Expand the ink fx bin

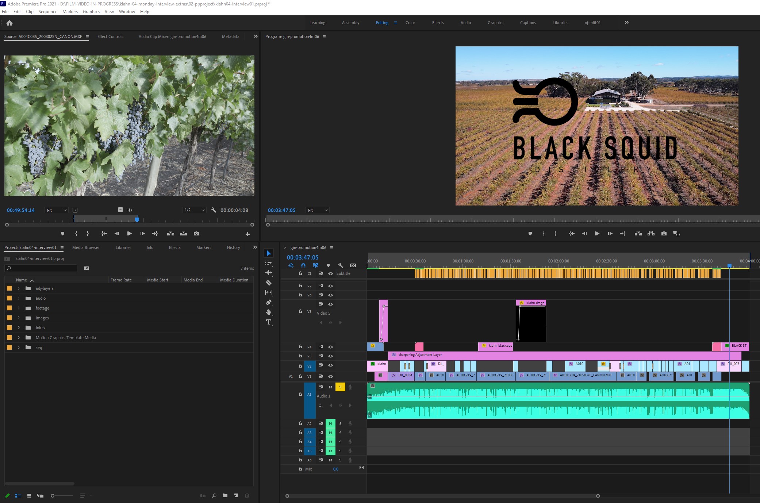coord(19,328)
